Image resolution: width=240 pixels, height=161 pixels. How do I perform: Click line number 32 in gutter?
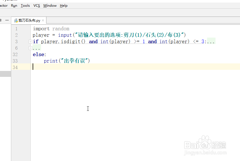pyautogui.click(x=15, y=54)
